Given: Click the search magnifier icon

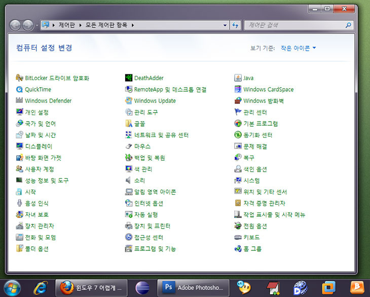Looking at the screenshot, I should click(348, 25).
